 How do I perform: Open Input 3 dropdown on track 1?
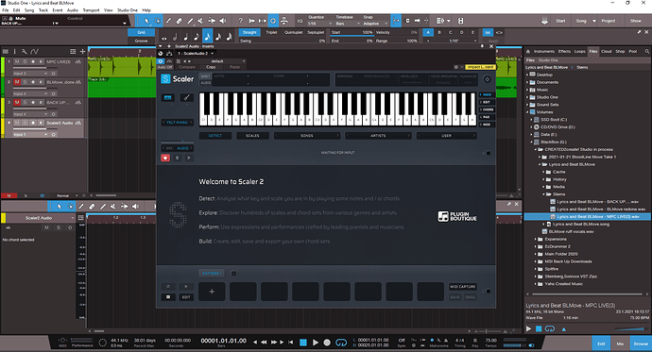(x=30, y=74)
